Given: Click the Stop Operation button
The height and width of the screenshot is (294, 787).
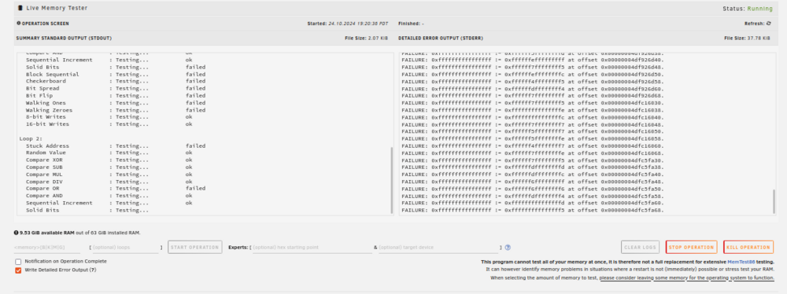Looking at the screenshot, I should tap(691, 248).
